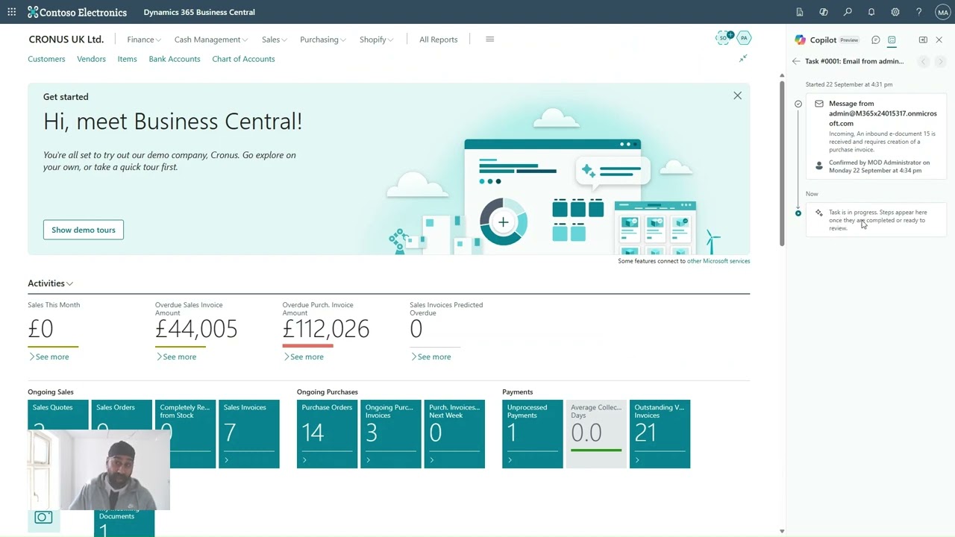Click the main page vertical scrollbar thumb
The width and height of the screenshot is (955, 537).
coord(782,163)
